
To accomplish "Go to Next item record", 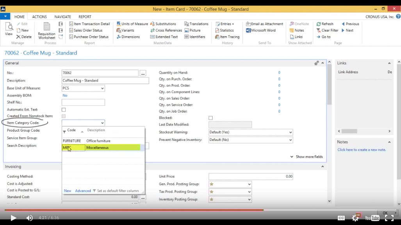I will [x=347, y=30].
